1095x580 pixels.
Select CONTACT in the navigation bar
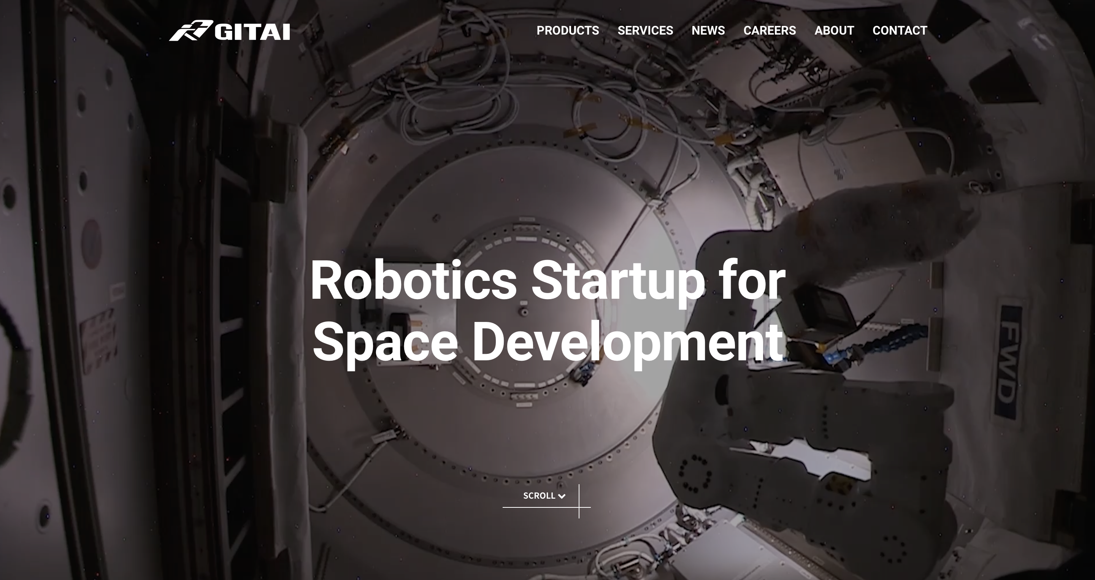tap(900, 30)
